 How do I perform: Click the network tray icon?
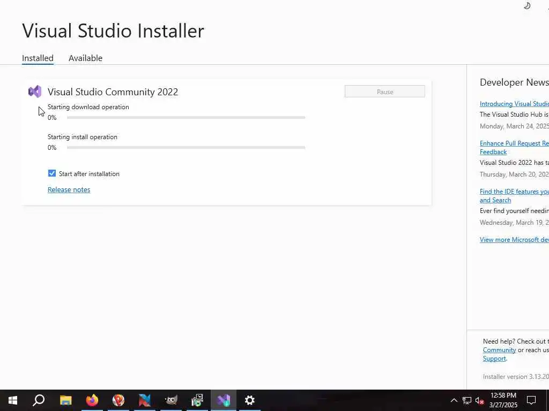click(467, 400)
